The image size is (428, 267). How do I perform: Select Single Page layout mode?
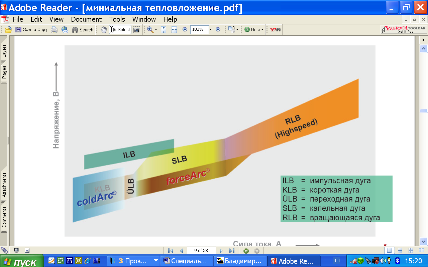pos(389,250)
